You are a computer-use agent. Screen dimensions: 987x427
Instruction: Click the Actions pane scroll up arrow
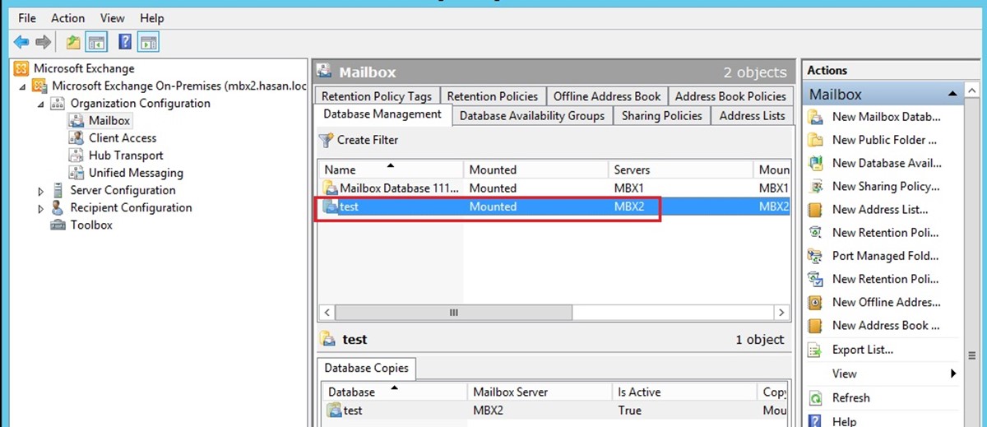click(x=971, y=89)
